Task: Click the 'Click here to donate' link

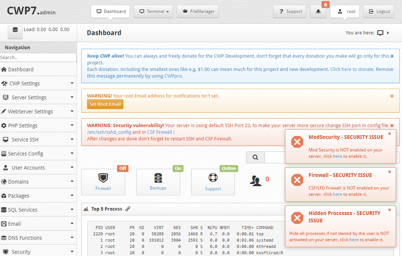Action: (352, 69)
